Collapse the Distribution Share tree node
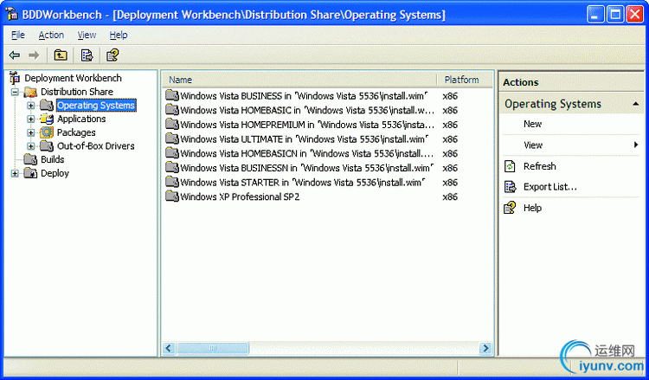The image size is (649, 380). tap(15, 92)
